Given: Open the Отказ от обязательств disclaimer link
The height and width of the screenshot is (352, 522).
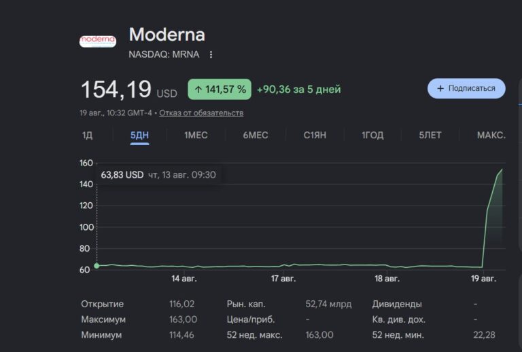Looking at the screenshot, I should (201, 113).
